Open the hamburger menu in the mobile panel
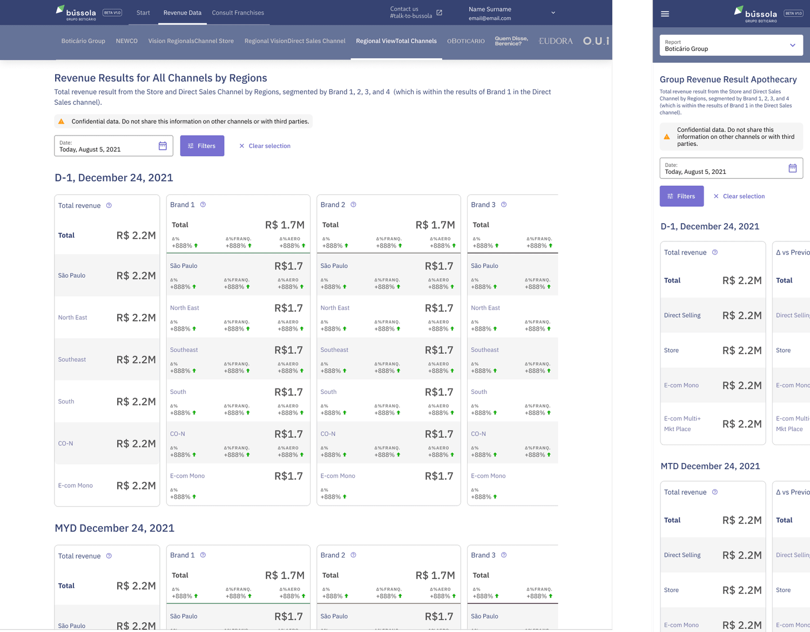Viewport: 810px width, 632px height. click(x=665, y=14)
